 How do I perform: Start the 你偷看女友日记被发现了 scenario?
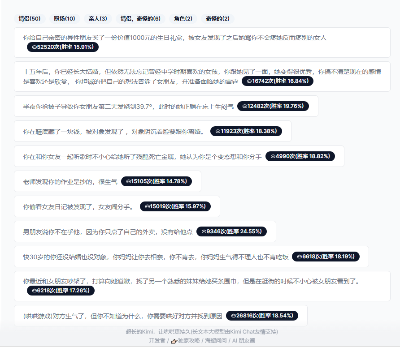pyautogui.click(x=78, y=206)
